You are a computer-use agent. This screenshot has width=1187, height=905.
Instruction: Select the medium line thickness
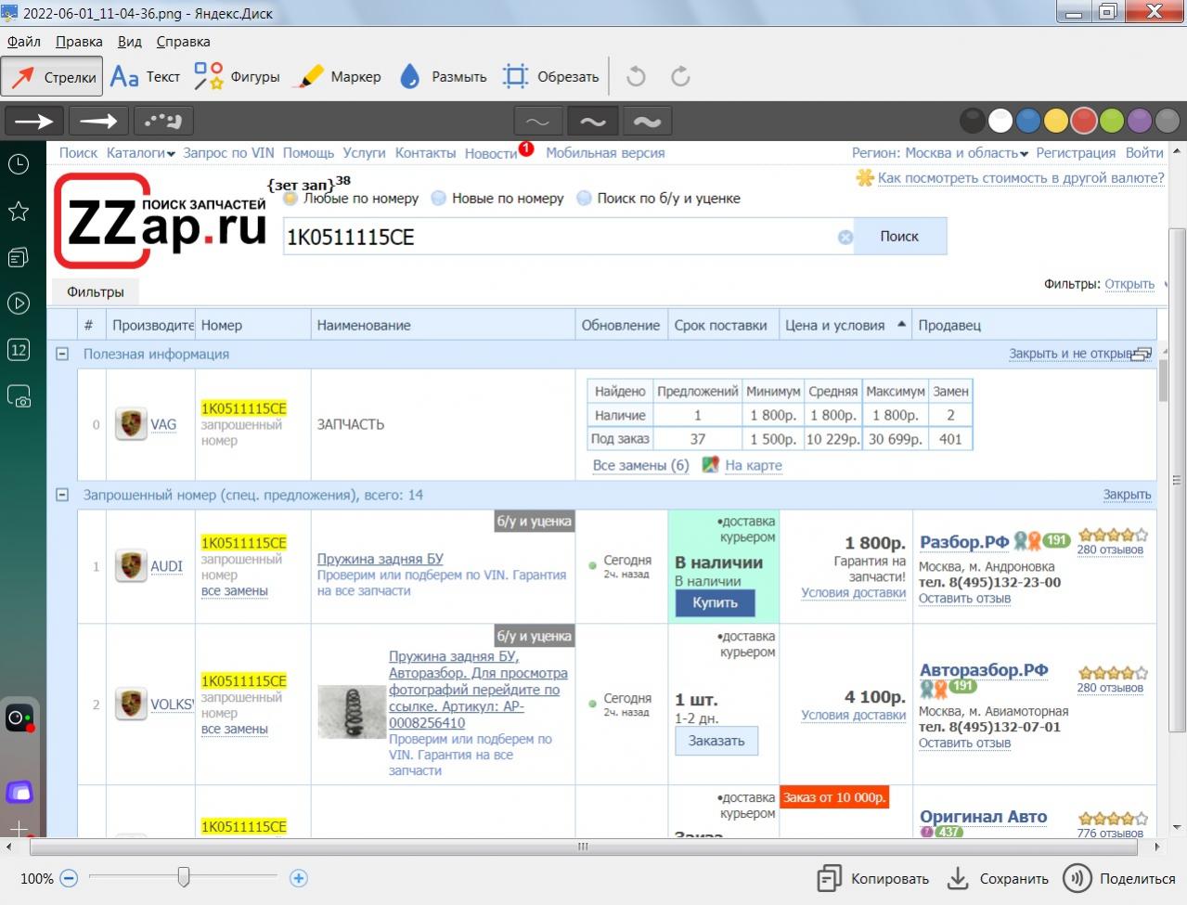pos(593,122)
